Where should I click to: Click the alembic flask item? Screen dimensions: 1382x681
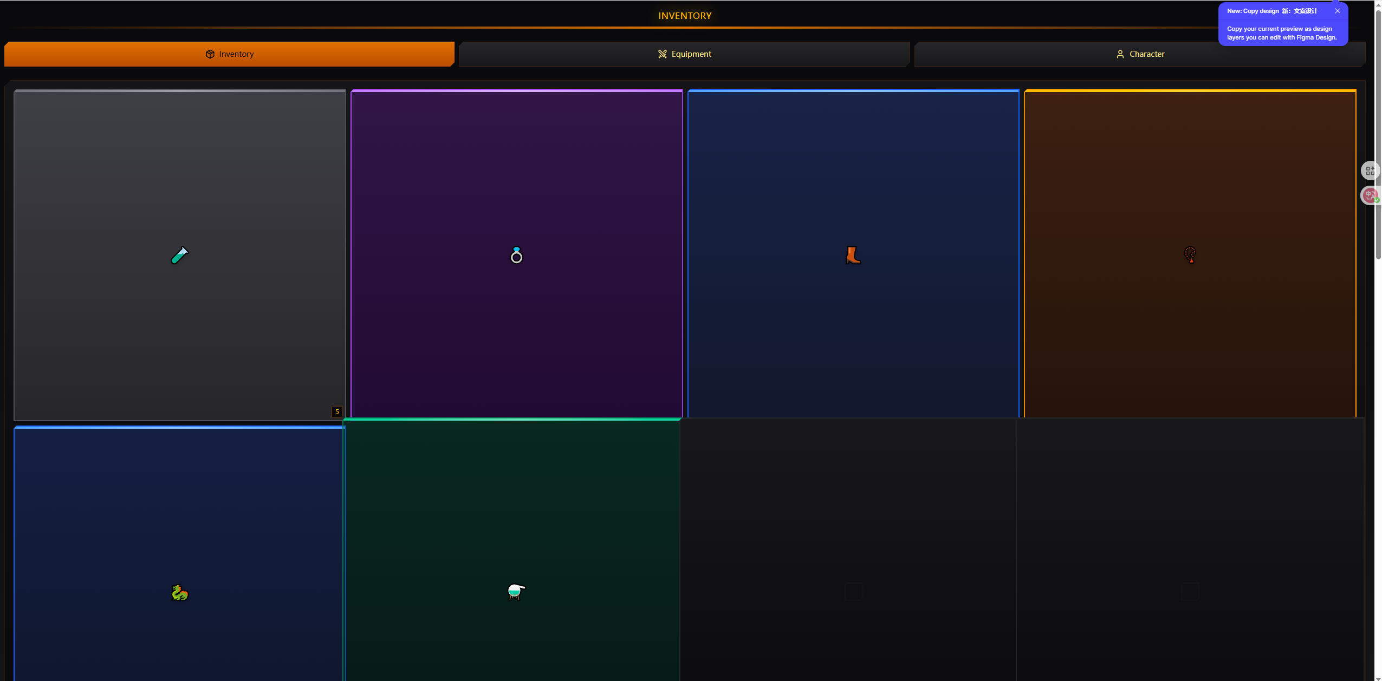click(x=515, y=591)
